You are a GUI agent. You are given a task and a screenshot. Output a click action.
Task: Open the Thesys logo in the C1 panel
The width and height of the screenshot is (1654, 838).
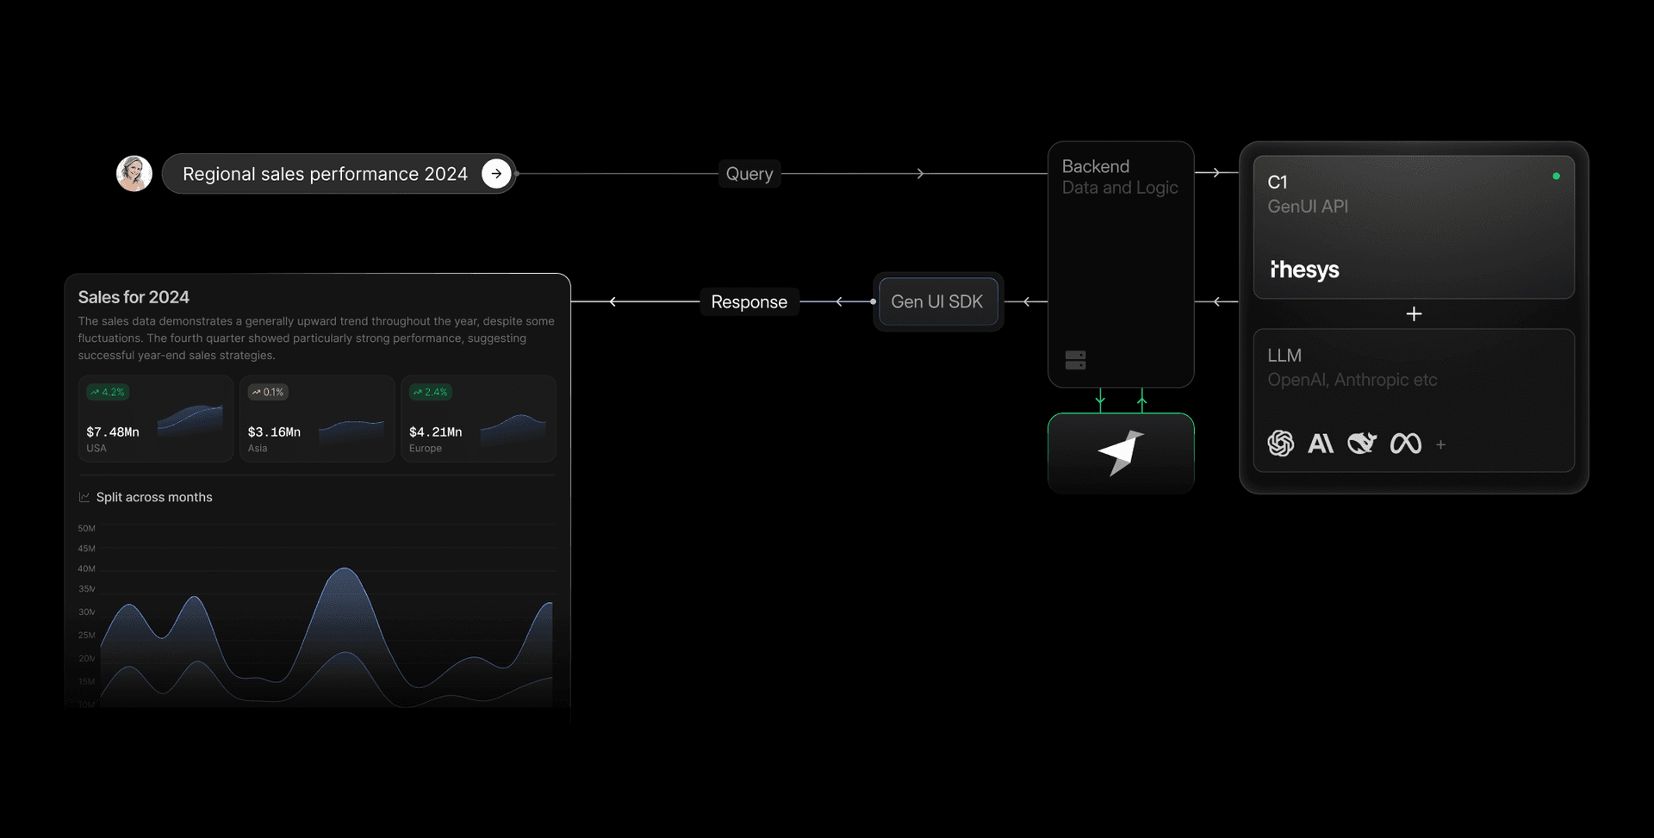click(x=1304, y=270)
